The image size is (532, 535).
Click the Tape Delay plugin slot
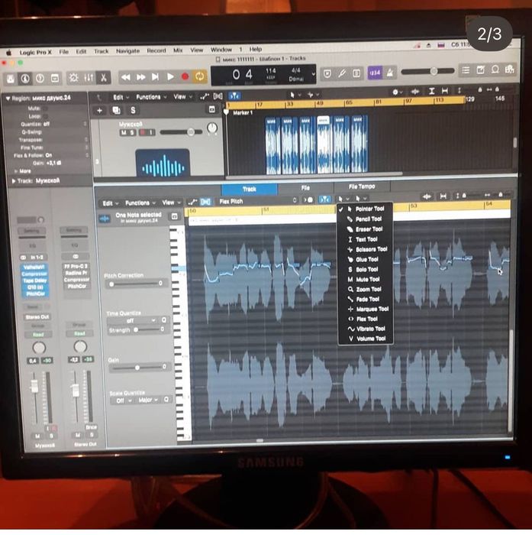point(35,280)
